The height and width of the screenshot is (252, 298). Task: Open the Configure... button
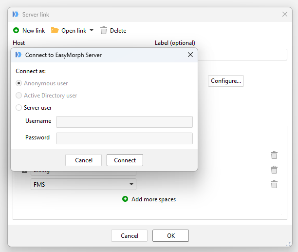coord(226,81)
